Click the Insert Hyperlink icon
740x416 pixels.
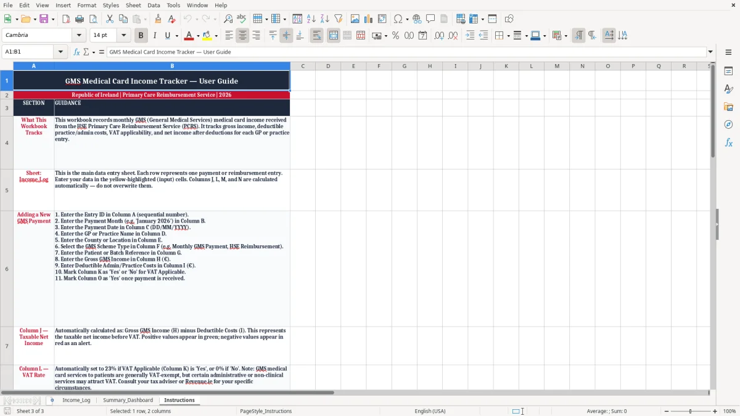[x=417, y=19]
